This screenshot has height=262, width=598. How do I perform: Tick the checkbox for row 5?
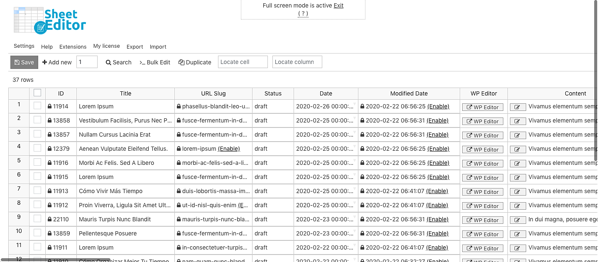pyautogui.click(x=37, y=162)
